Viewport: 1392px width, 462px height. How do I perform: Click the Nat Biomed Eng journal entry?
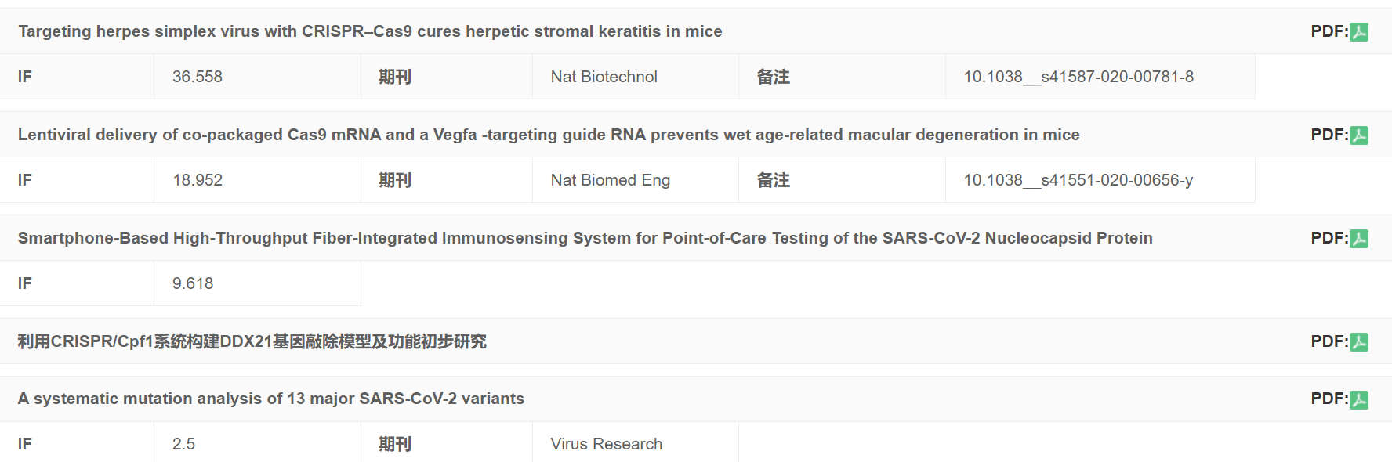tap(610, 179)
